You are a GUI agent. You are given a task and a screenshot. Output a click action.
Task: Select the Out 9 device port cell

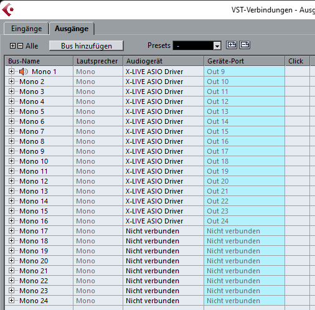pyautogui.click(x=244, y=72)
